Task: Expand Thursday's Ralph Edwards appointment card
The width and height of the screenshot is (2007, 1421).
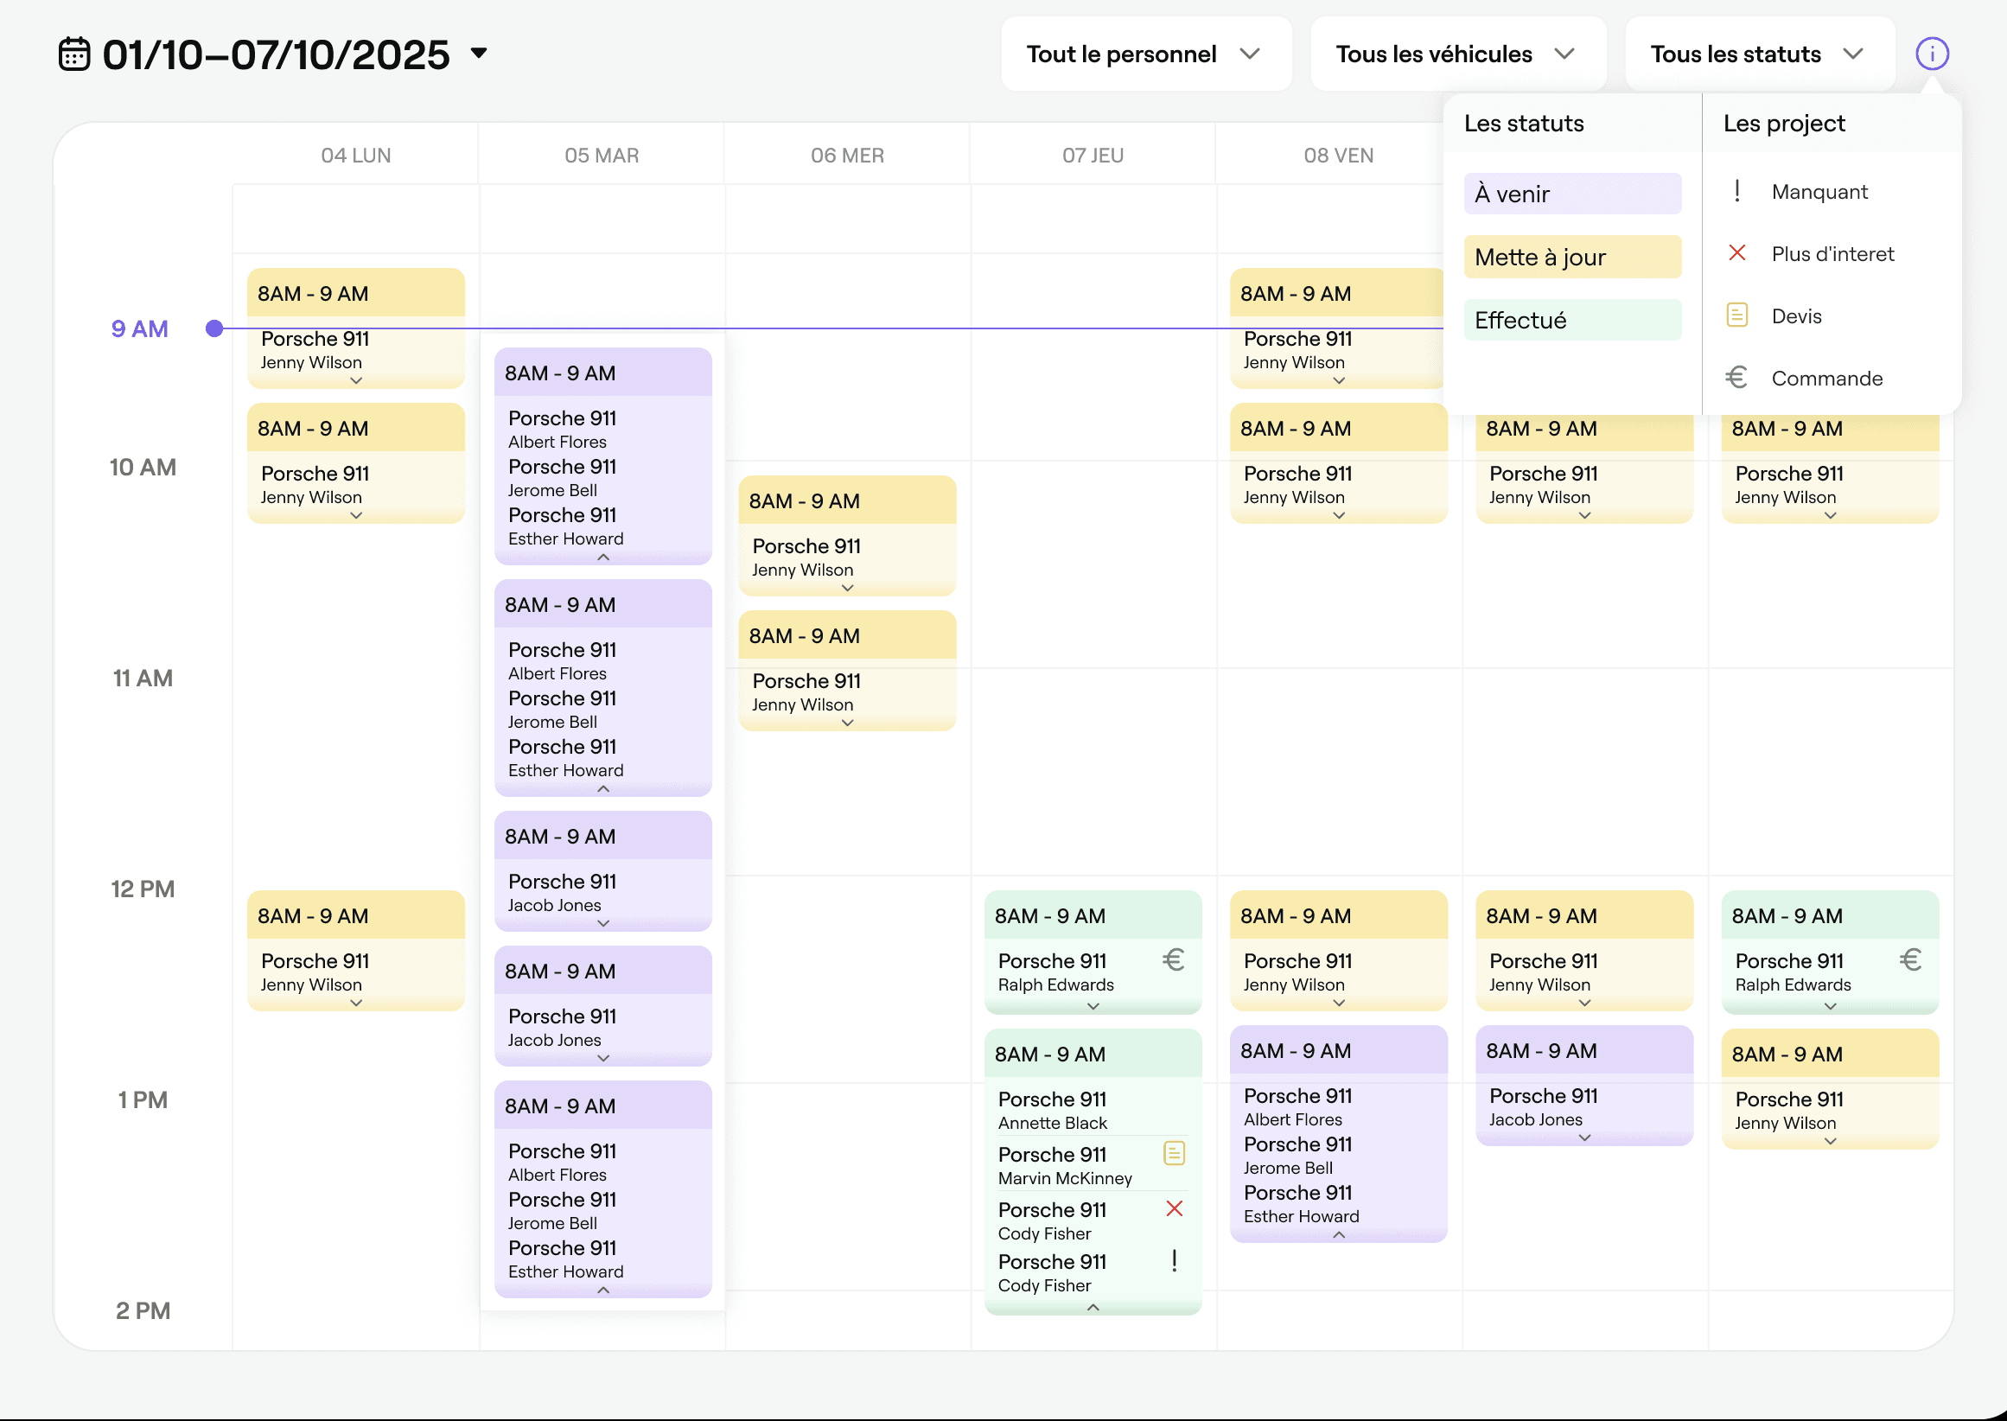Action: point(1093,1006)
